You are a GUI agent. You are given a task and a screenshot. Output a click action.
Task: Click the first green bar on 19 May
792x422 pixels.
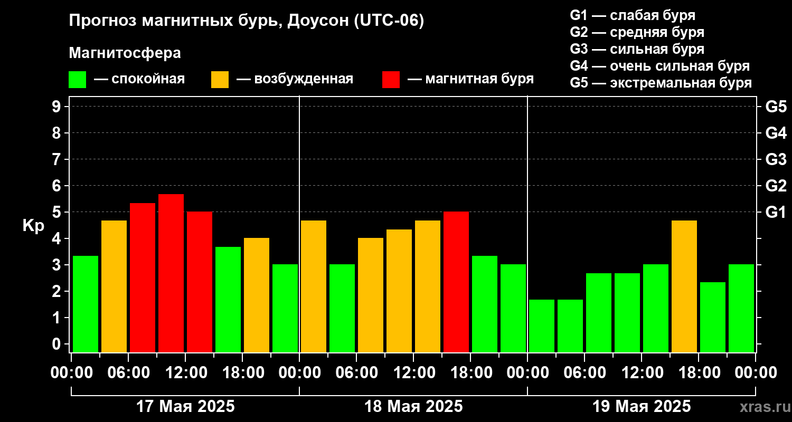point(542,326)
